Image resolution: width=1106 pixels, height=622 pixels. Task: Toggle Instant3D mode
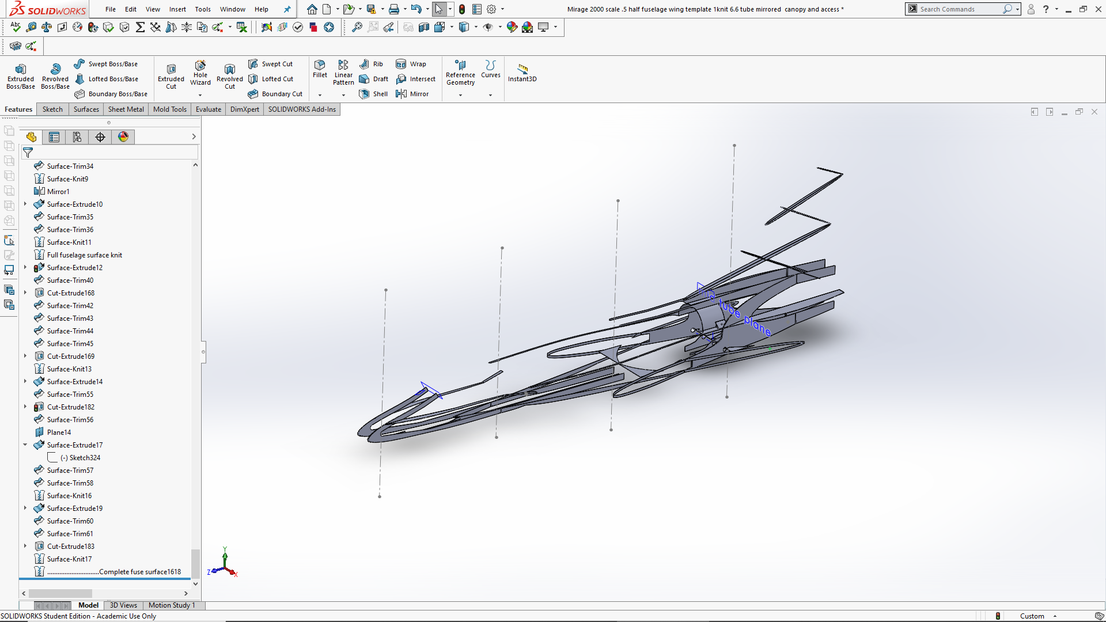coord(522,73)
